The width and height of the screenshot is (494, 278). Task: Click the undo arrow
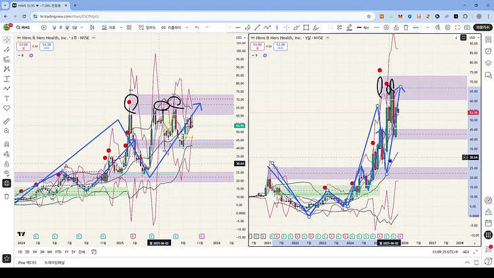point(197,28)
